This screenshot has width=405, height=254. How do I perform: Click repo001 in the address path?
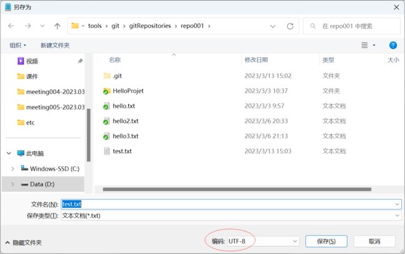click(x=192, y=26)
